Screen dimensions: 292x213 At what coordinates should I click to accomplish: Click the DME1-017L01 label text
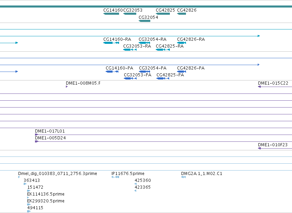(50, 131)
